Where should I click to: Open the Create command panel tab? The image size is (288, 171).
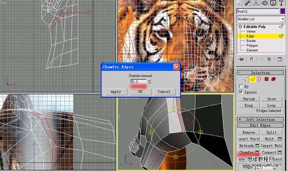click(239, 3)
